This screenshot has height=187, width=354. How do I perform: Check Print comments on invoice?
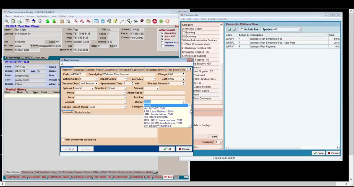tap(63, 140)
